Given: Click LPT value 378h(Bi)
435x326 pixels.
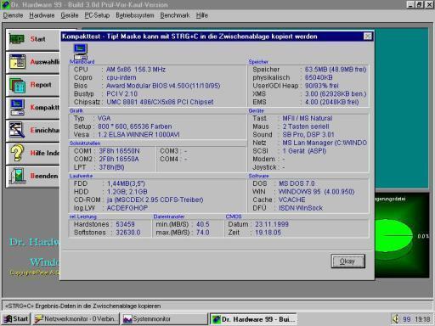Looking at the screenshot, I should coord(111,167).
